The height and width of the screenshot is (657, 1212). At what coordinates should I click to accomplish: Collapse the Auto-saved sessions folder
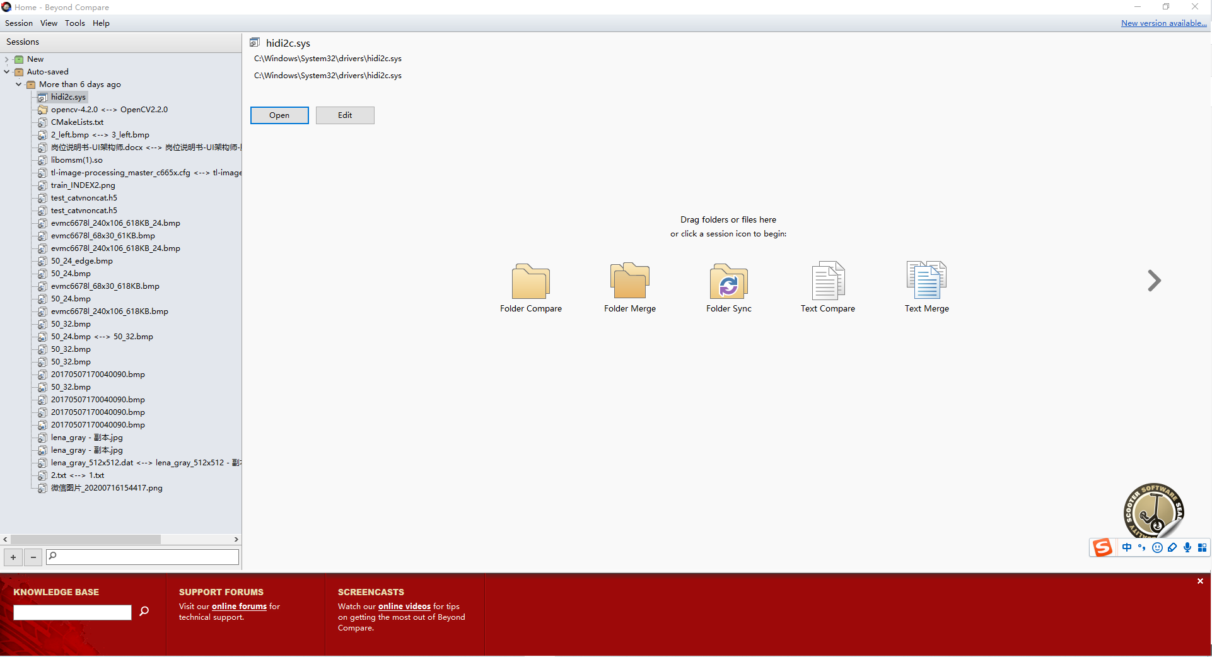pos(6,72)
